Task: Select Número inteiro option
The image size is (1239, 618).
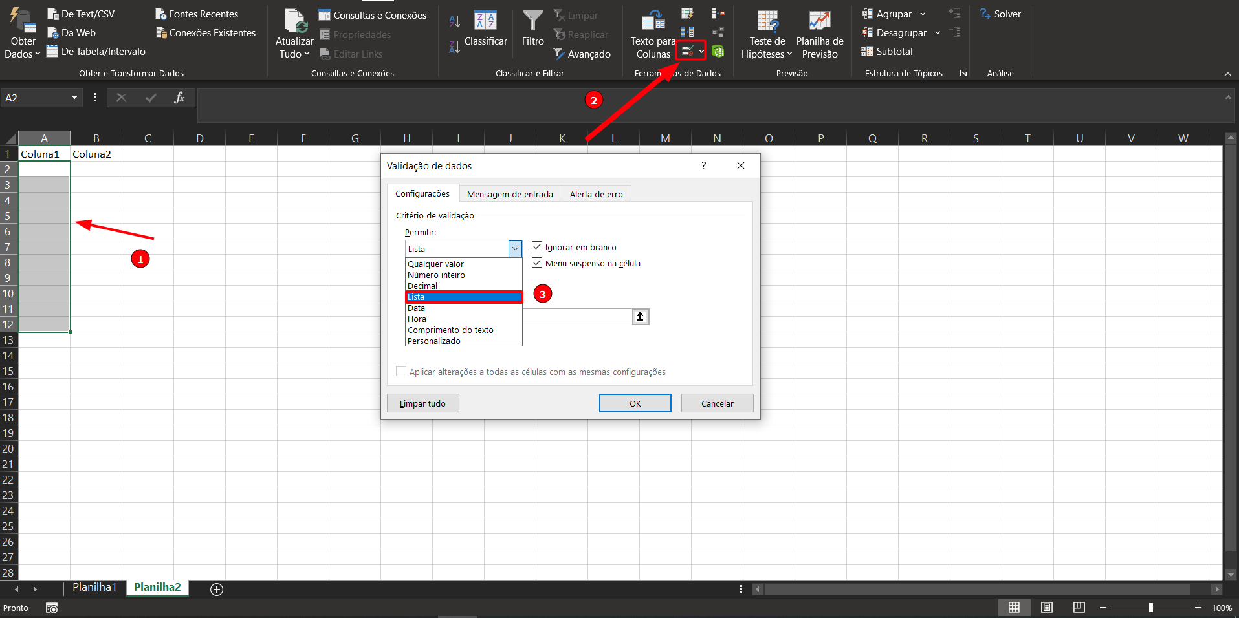Action: click(463, 275)
